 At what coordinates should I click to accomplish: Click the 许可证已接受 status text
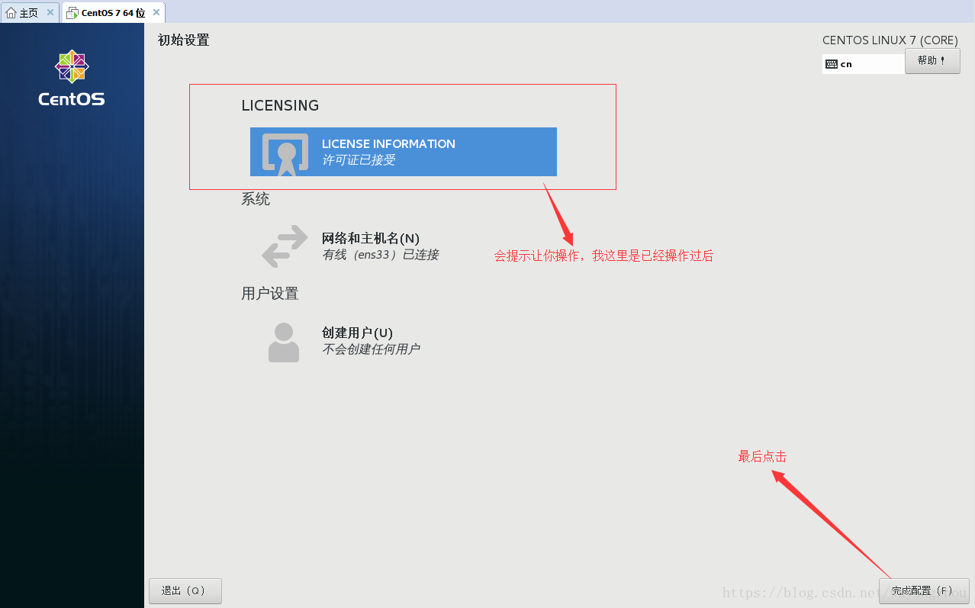[359, 160]
